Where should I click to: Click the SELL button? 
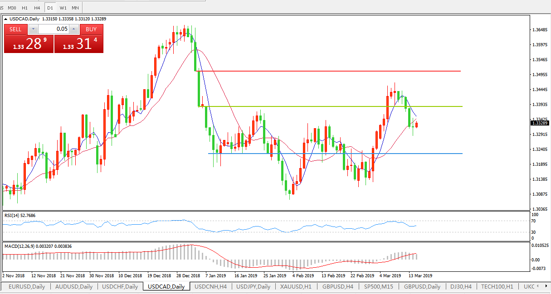[x=16, y=29]
